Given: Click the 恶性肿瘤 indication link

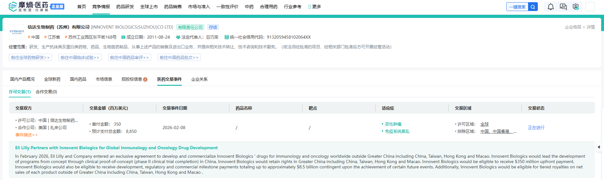Looking at the screenshot, I should pos(393,124).
